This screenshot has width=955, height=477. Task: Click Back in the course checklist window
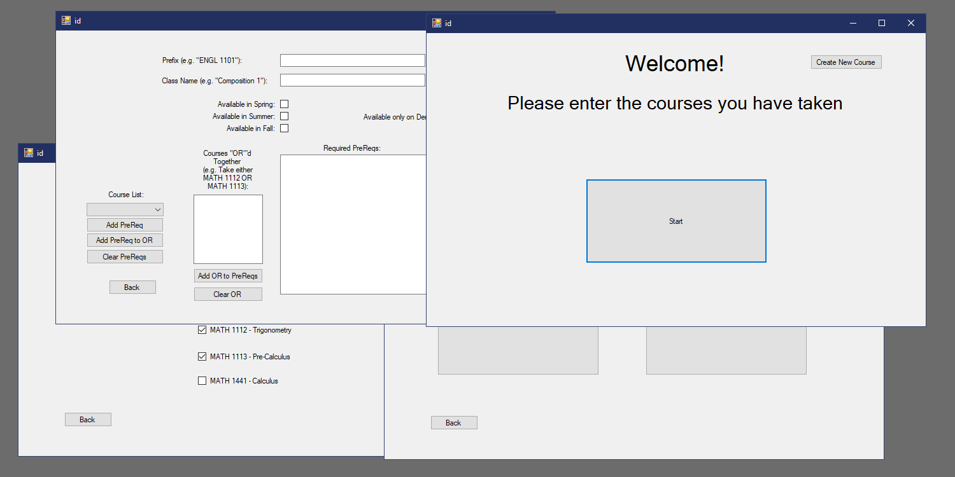click(x=88, y=420)
